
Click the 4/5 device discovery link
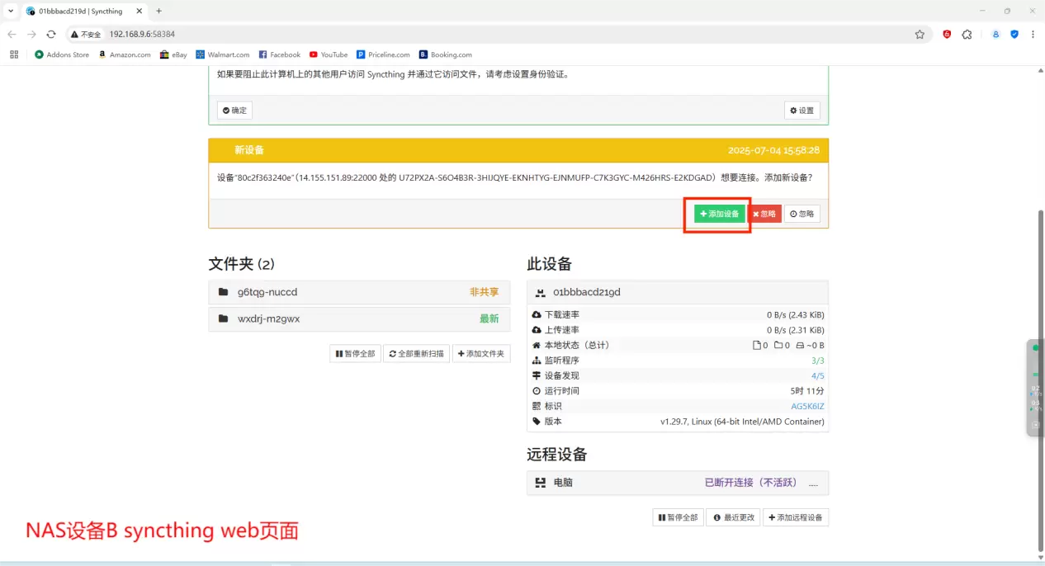817,375
